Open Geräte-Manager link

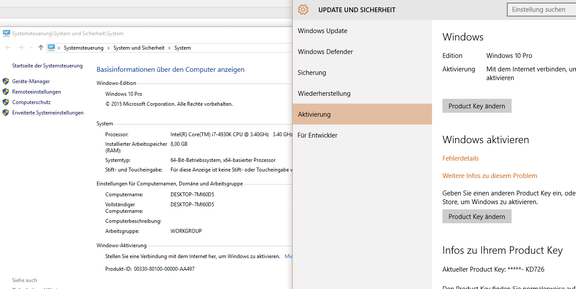tap(31, 81)
